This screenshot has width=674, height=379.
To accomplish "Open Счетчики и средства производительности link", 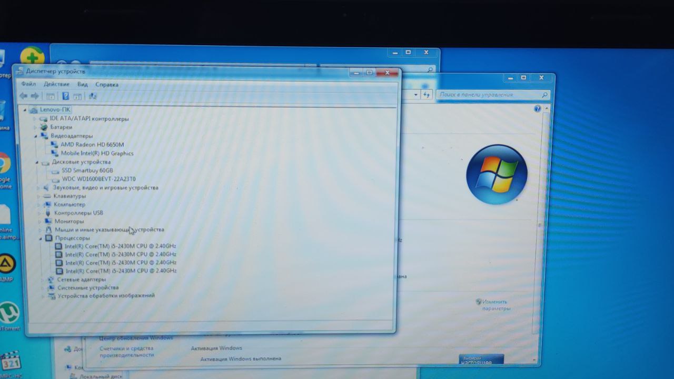I will point(126,351).
